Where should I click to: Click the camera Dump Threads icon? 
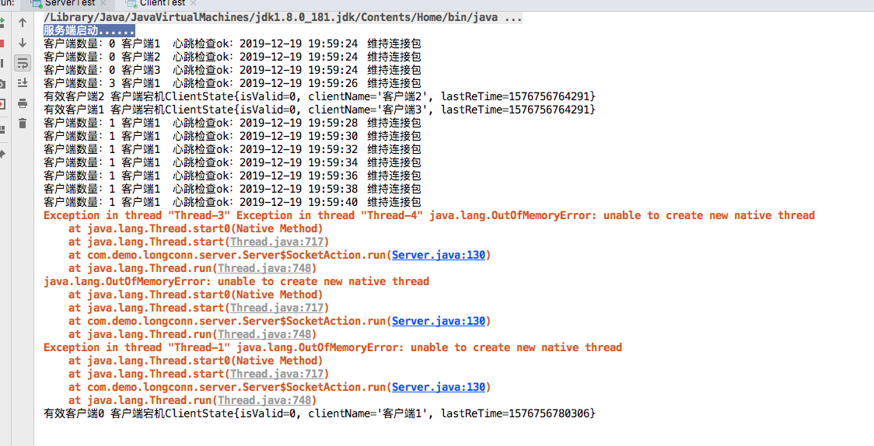click(2, 83)
